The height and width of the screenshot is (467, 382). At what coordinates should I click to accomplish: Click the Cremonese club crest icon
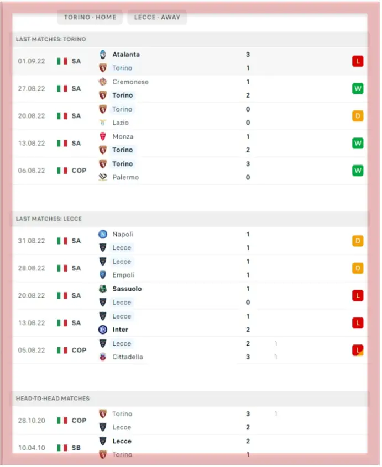(x=102, y=82)
